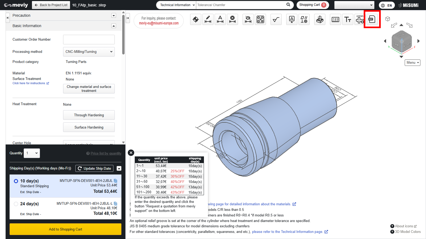Click the Customer Order Number input field
Image resolution: width=426 pixels, height=239 pixels.
pyautogui.click(x=89, y=40)
